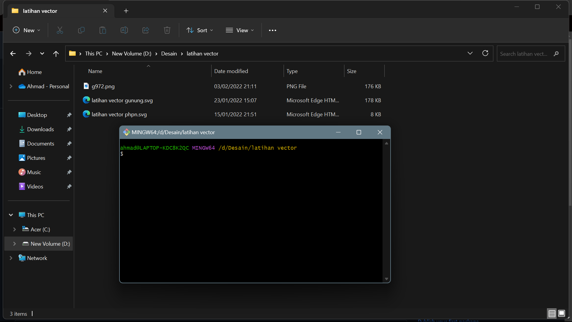Select the Cut icon in the toolbar
572x322 pixels.
coord(60,30)
